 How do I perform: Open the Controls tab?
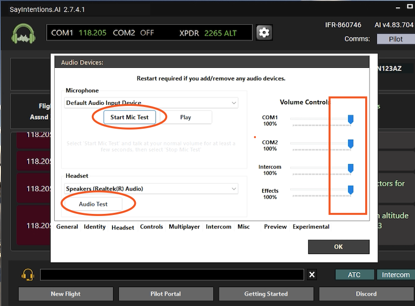[151, 227]
